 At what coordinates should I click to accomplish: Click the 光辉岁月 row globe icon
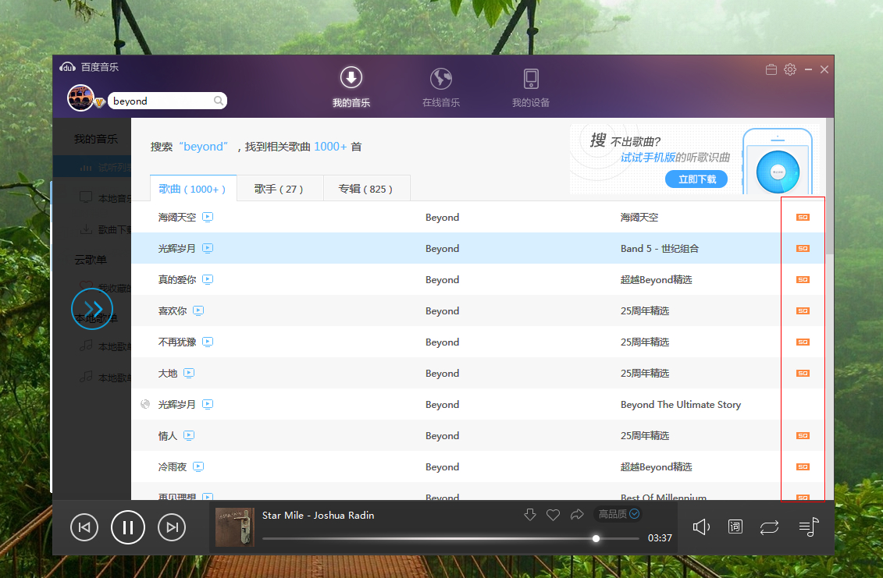click(x=145, y=404)
